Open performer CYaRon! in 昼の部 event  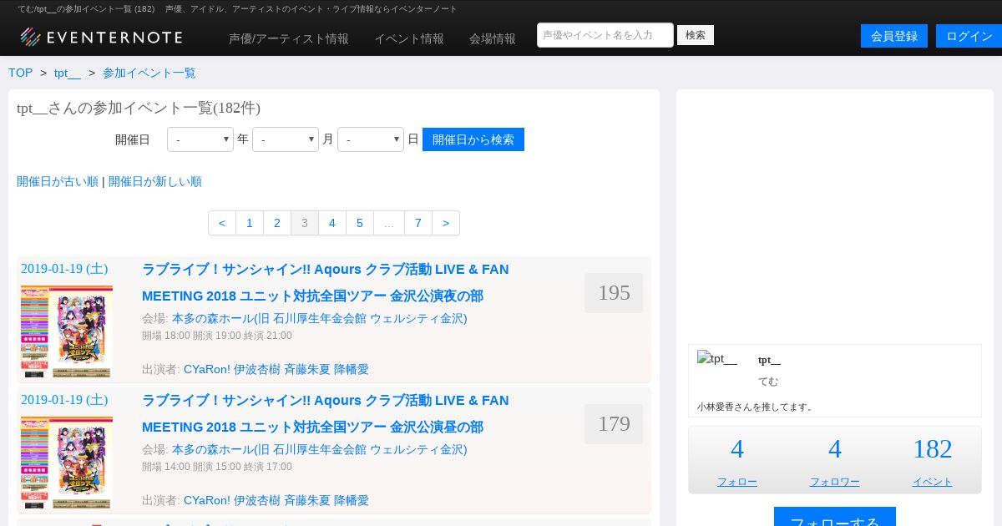point(207,500)
